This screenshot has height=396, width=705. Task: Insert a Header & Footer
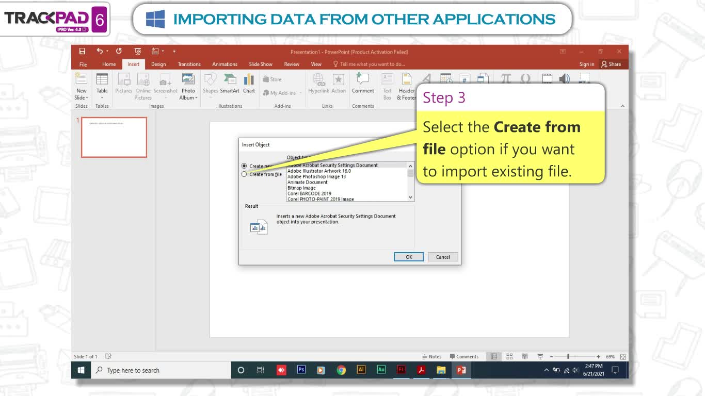pos(407,86)
